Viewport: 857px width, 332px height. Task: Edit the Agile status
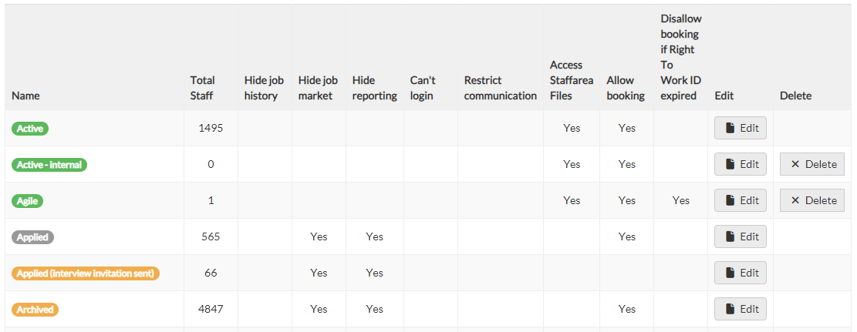pos(741,200)
